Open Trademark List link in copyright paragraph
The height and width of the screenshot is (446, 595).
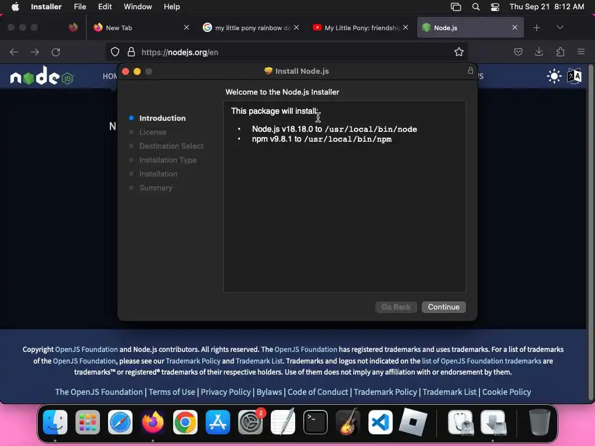point(259,361)
